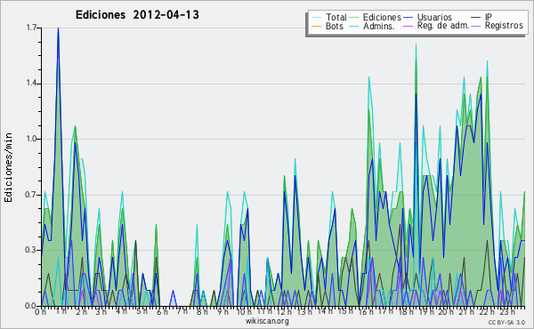Click the '19 h' x-axis label
The image size is (534, 329).
point(425,312)
